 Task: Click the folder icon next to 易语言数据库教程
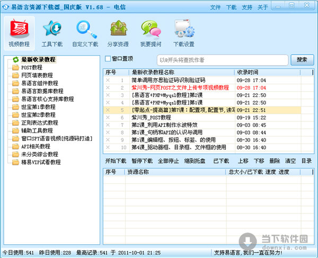[15, 91]
